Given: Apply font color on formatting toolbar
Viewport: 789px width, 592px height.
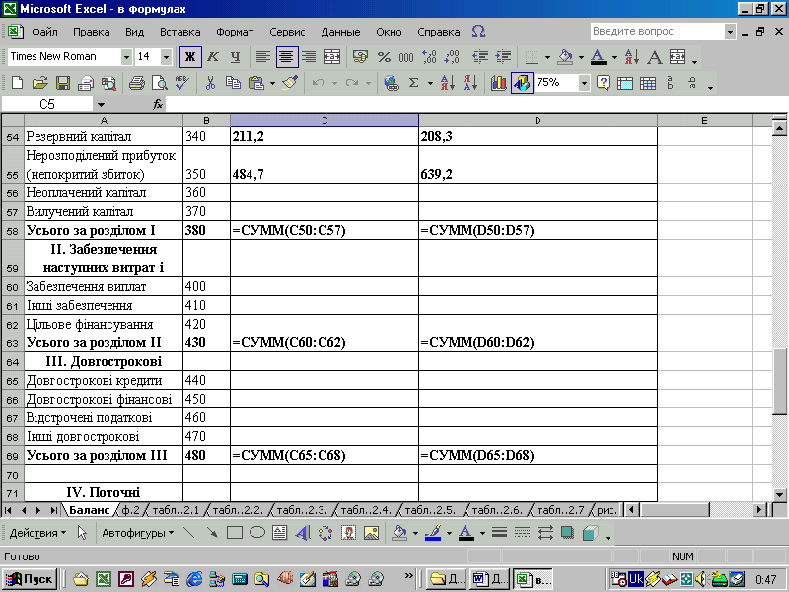Looking at the screenshot, I should 599,57.
